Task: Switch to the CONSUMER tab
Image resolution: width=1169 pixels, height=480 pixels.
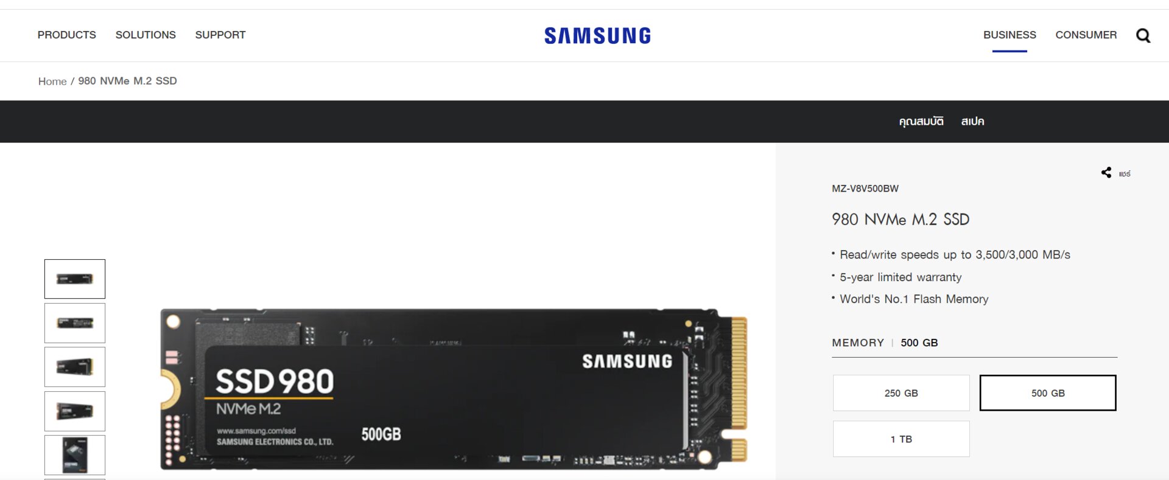Action: (x=1086, y=35)
